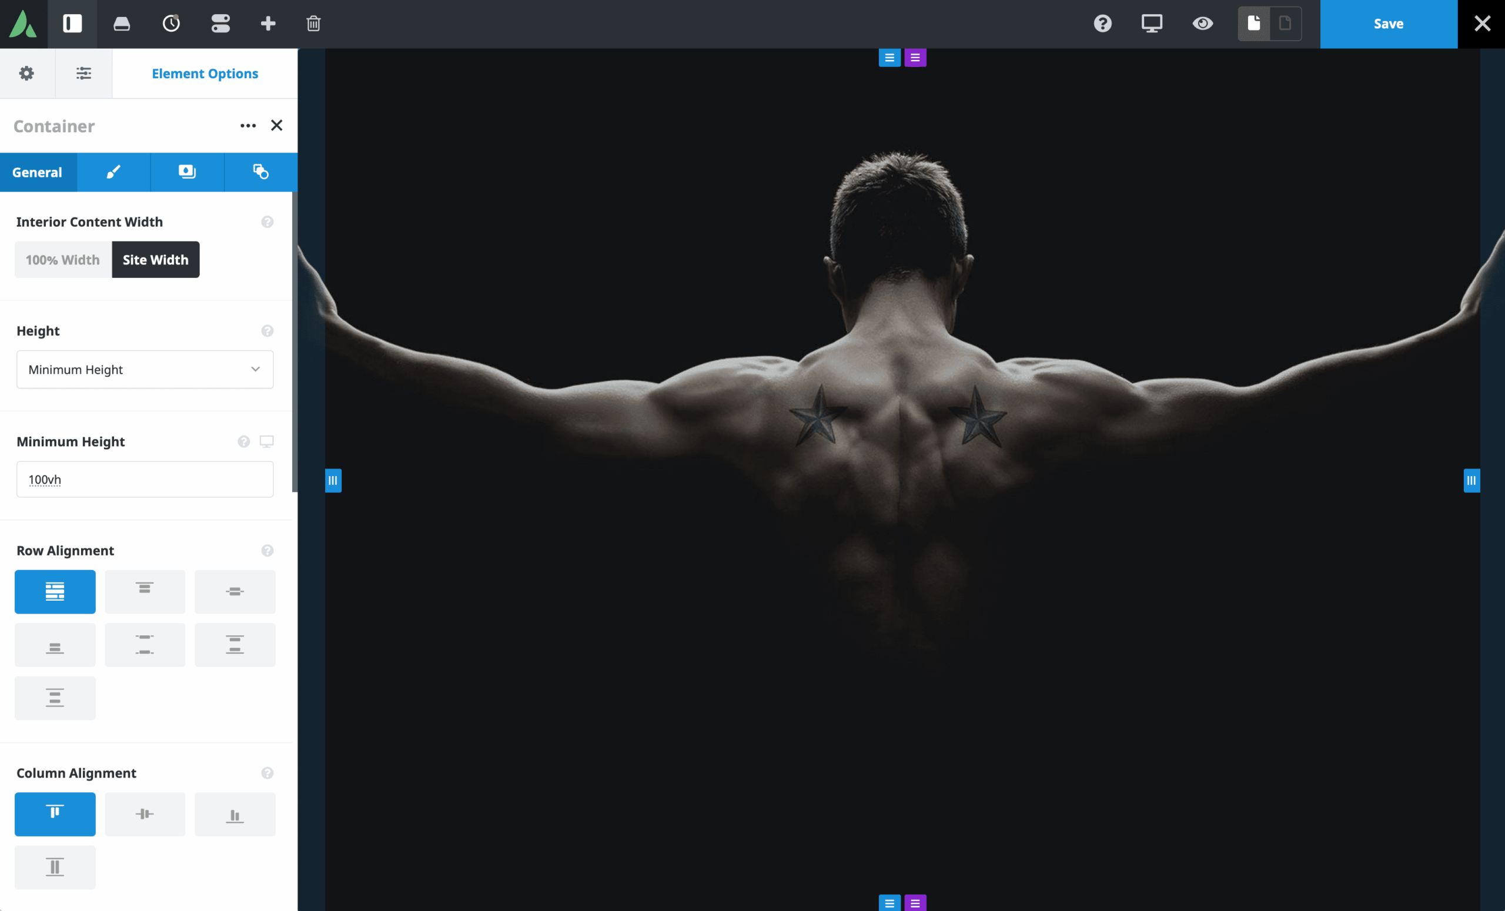Open the Container ellipsis options menu
The width and height of the screenshot is (1505, 911).
point(248,125)
